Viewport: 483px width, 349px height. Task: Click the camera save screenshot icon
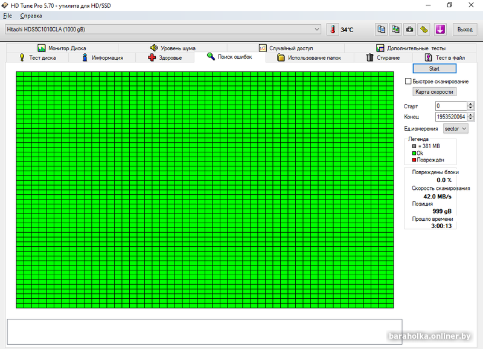[x=410, y=29]
